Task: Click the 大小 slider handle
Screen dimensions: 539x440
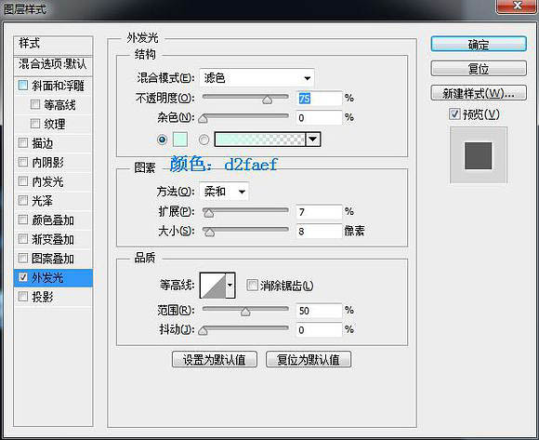Action: (209, 233)
